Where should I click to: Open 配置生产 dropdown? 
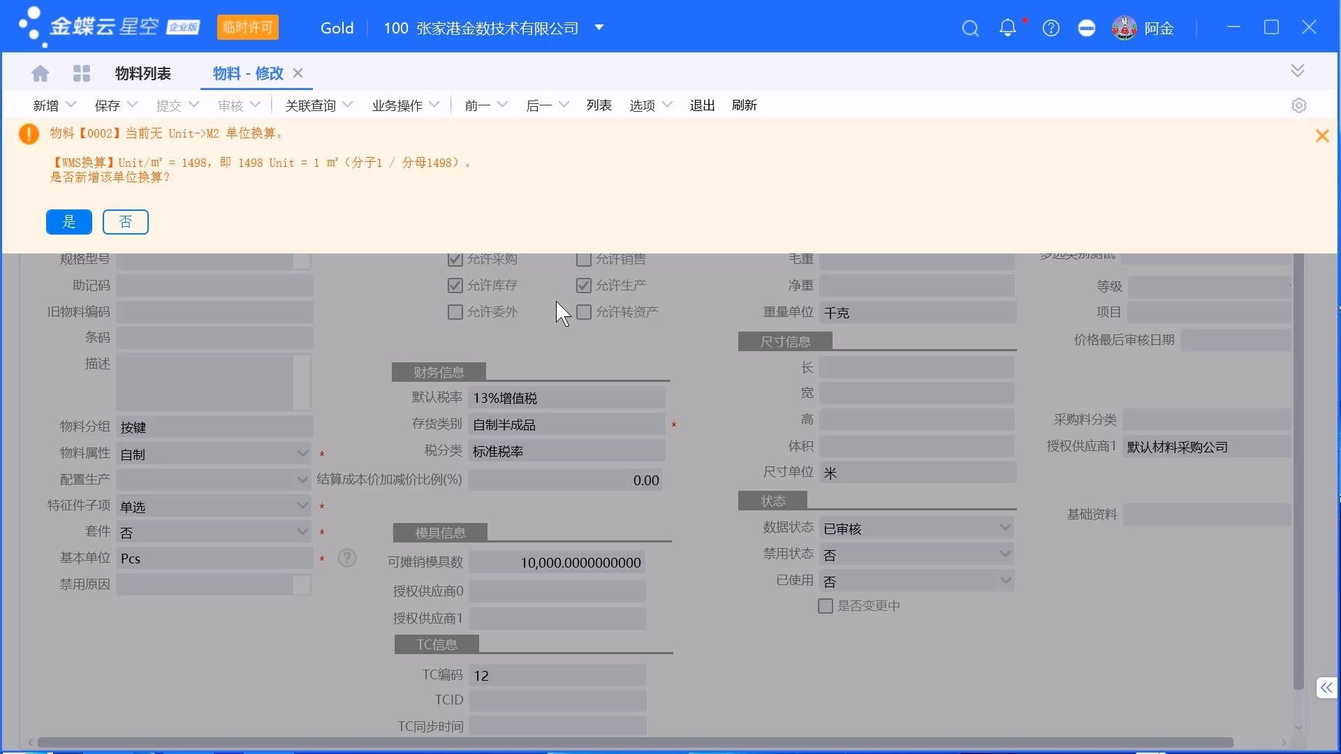coord(302,480)
